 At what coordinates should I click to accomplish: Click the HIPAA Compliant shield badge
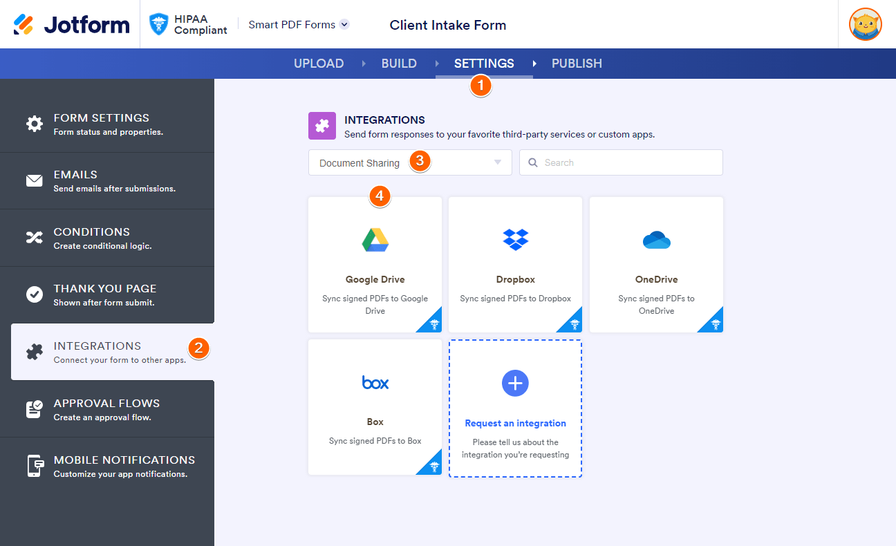pyautogui.click(x=160, y=25)
